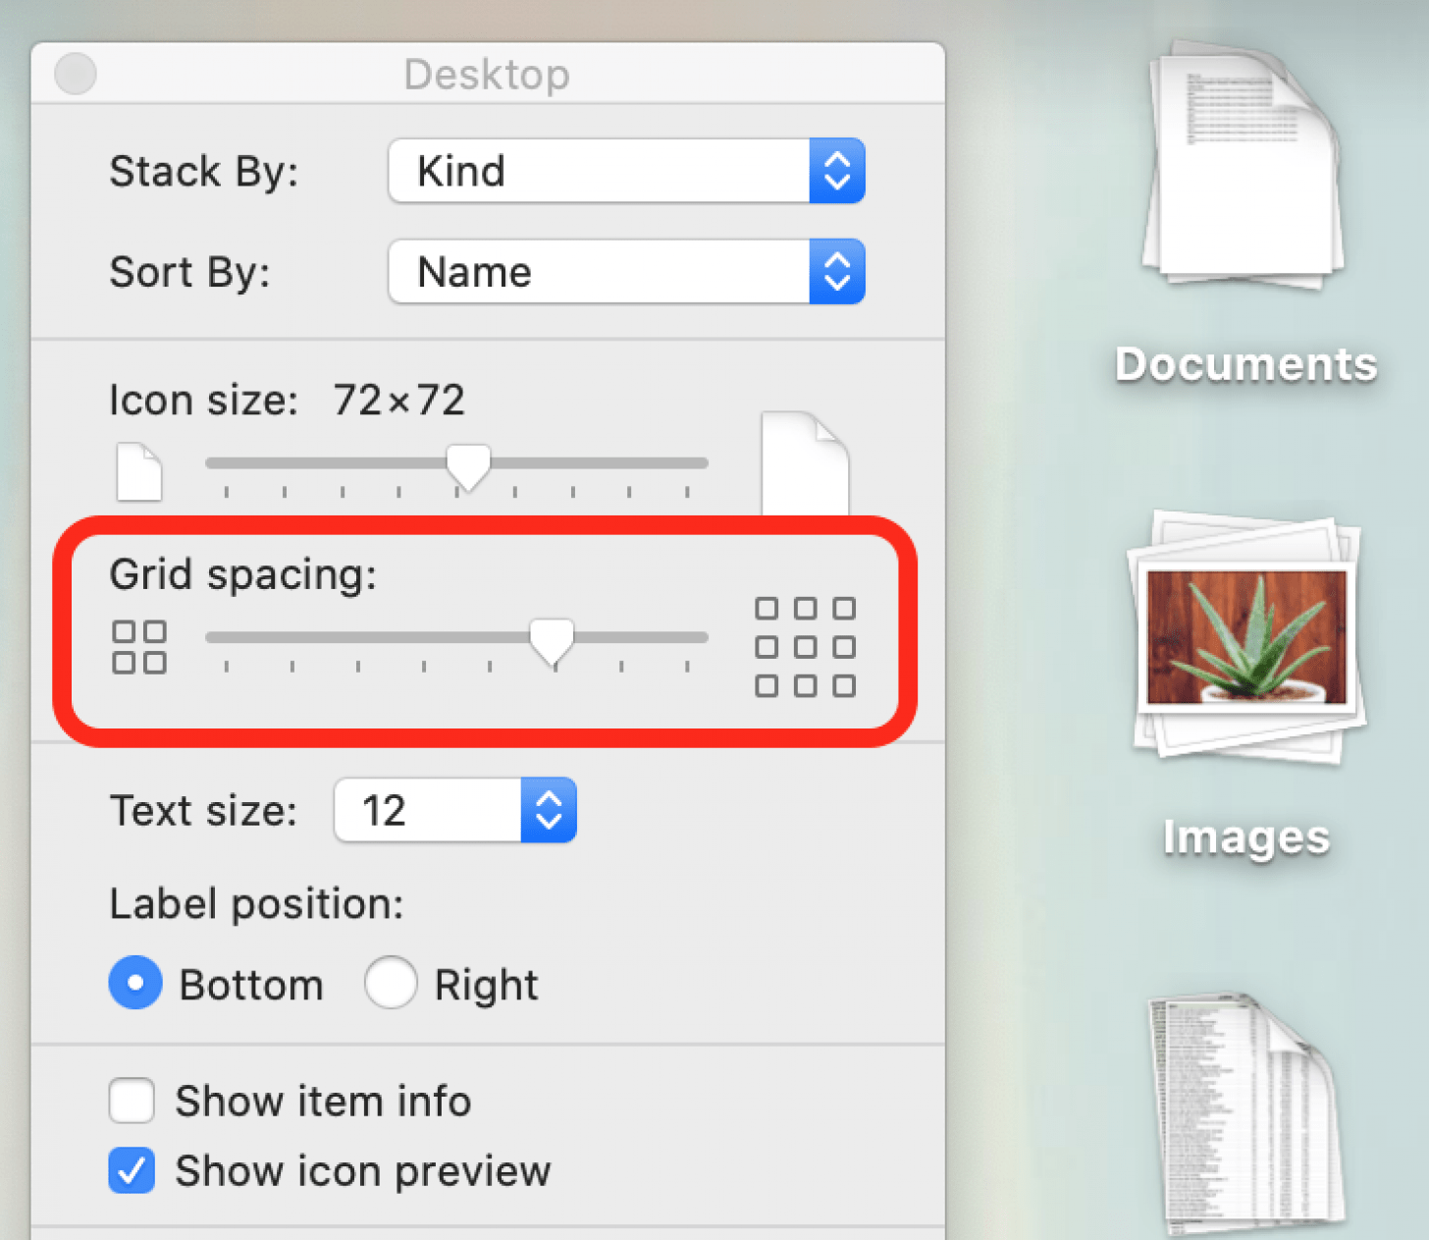Select the Bottom label position option
The width and height of the screenshot is (1429, 1240).
[x=134, y=983]
